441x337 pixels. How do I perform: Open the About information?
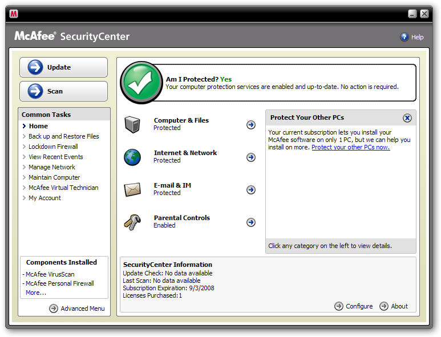tap(394, 306)
